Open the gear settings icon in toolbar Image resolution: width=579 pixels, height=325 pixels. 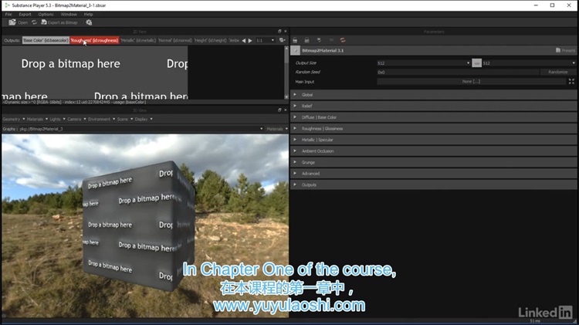pos(89,22)
